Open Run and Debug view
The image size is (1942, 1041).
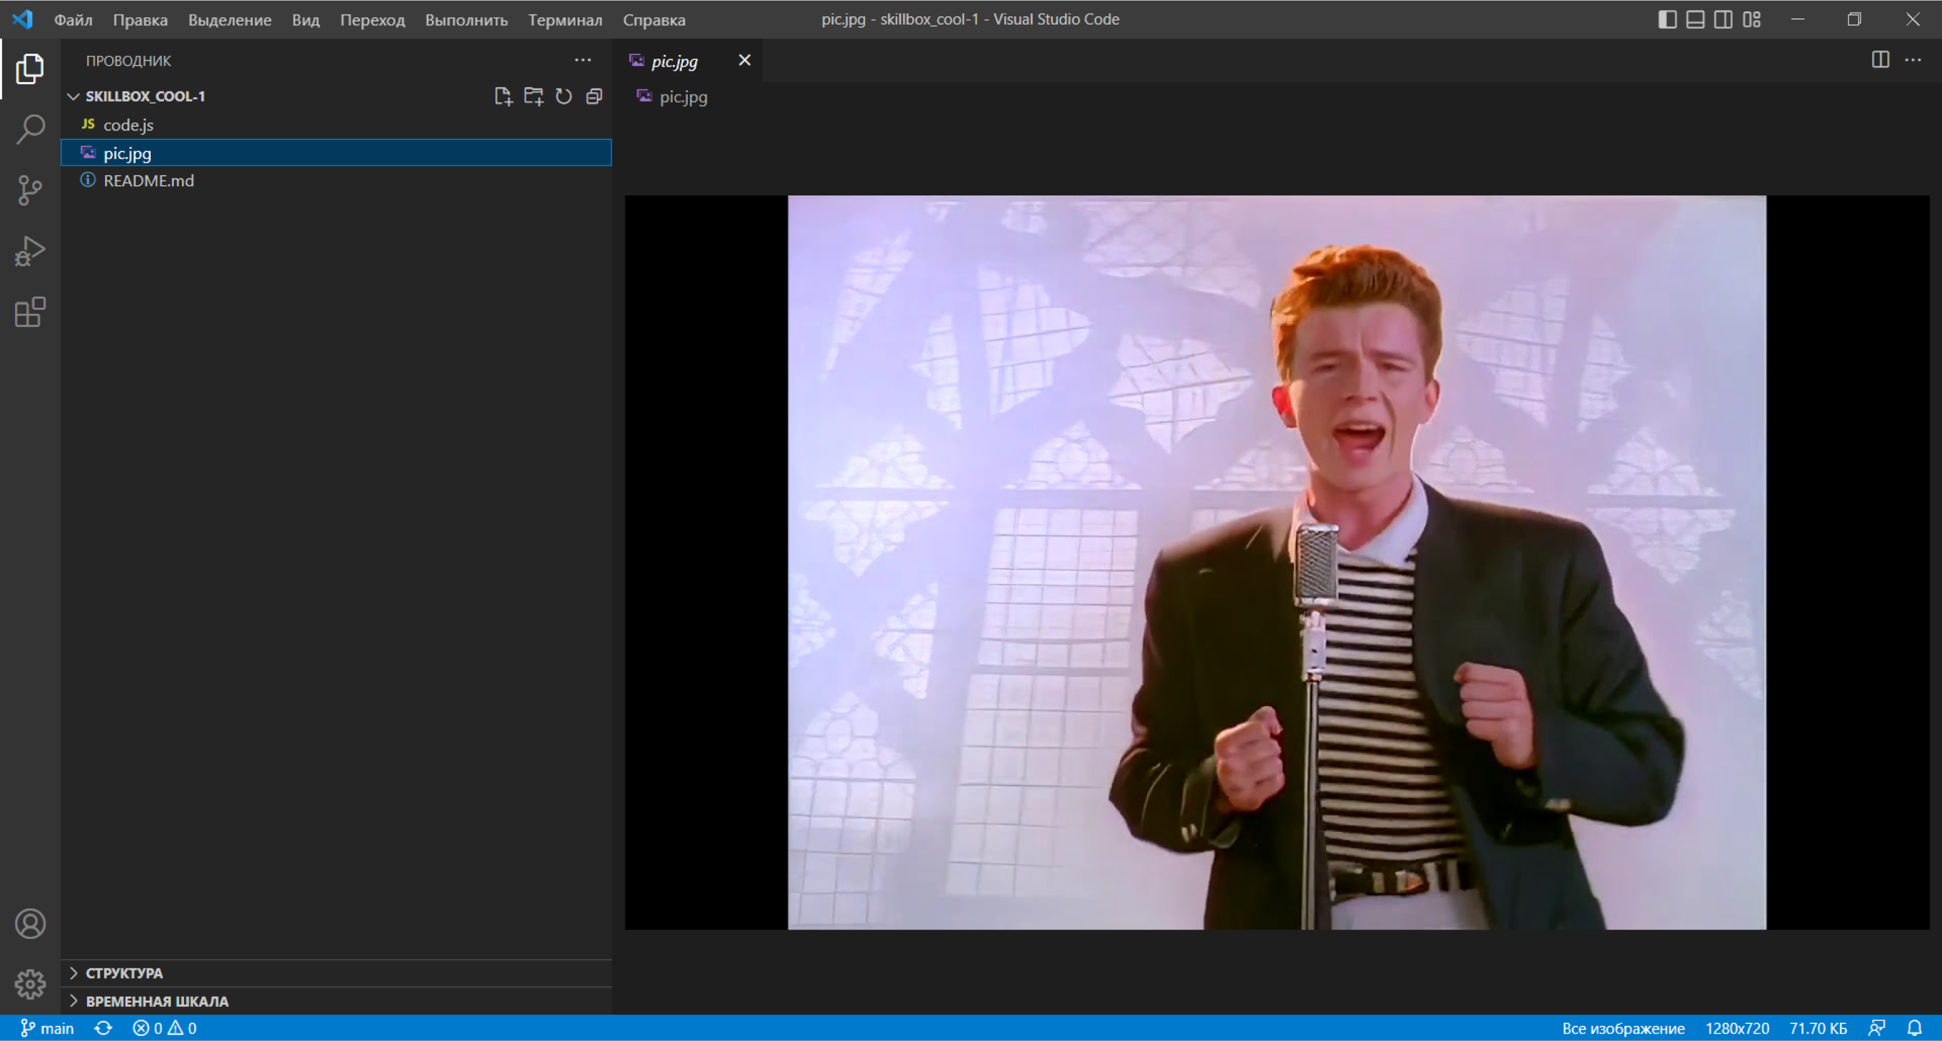coord(30,251)
